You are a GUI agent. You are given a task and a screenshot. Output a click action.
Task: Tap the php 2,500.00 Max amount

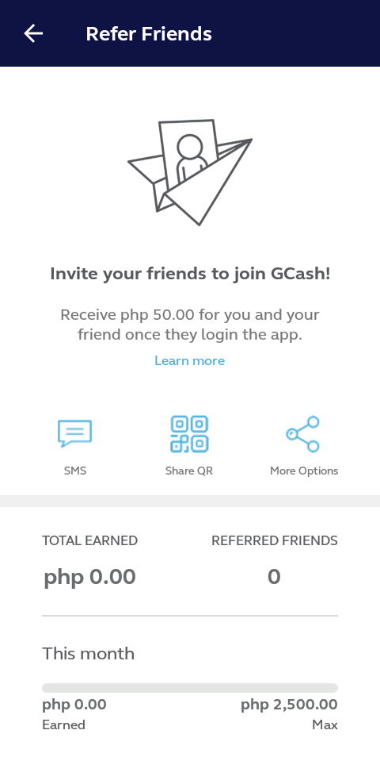click(290, 705)
